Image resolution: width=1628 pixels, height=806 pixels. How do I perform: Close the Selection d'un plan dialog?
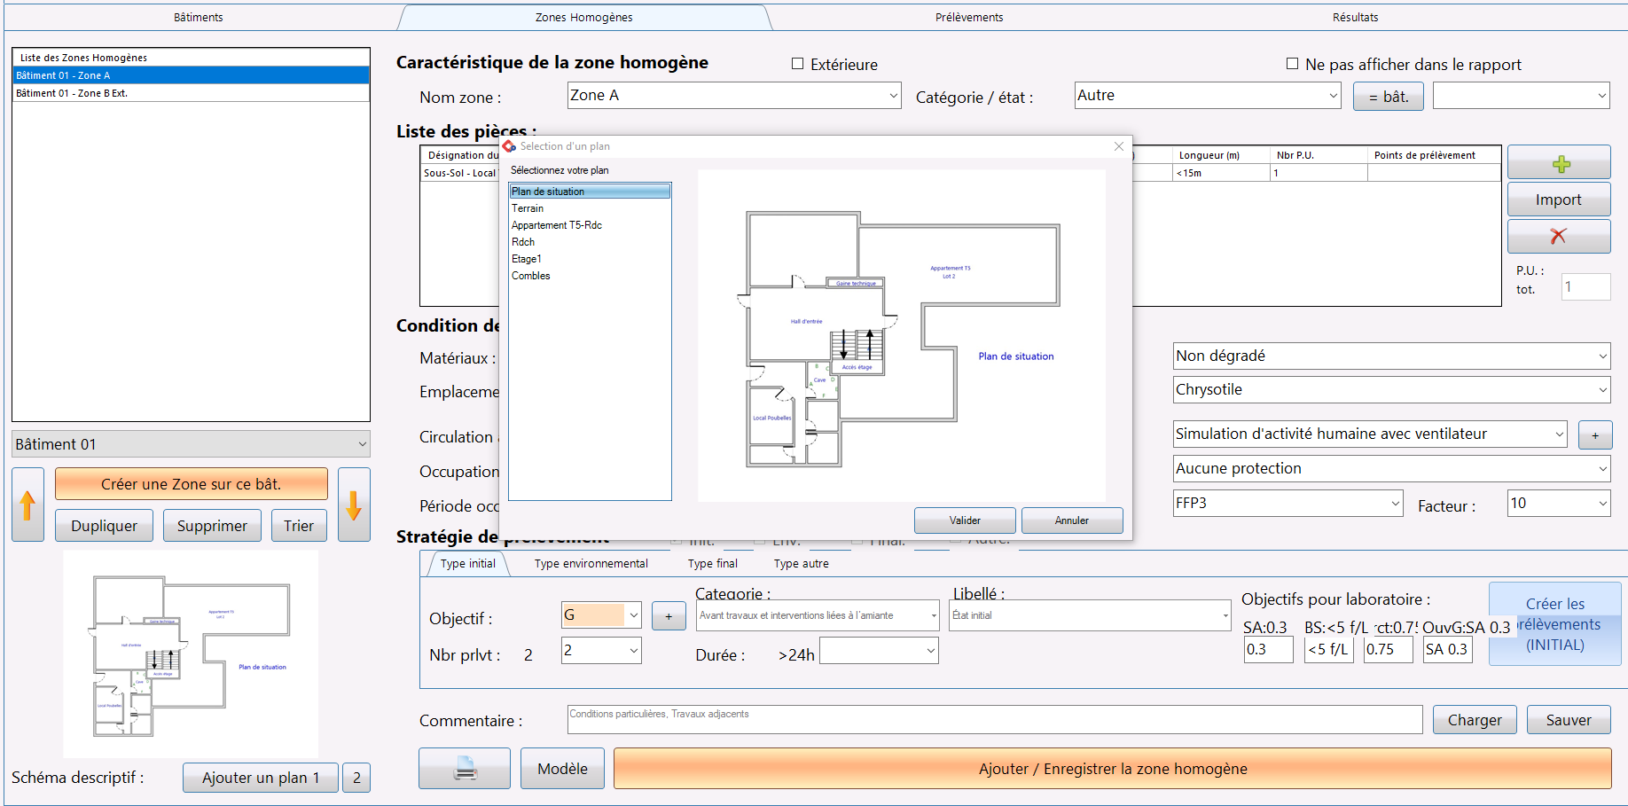[1118, 146]
